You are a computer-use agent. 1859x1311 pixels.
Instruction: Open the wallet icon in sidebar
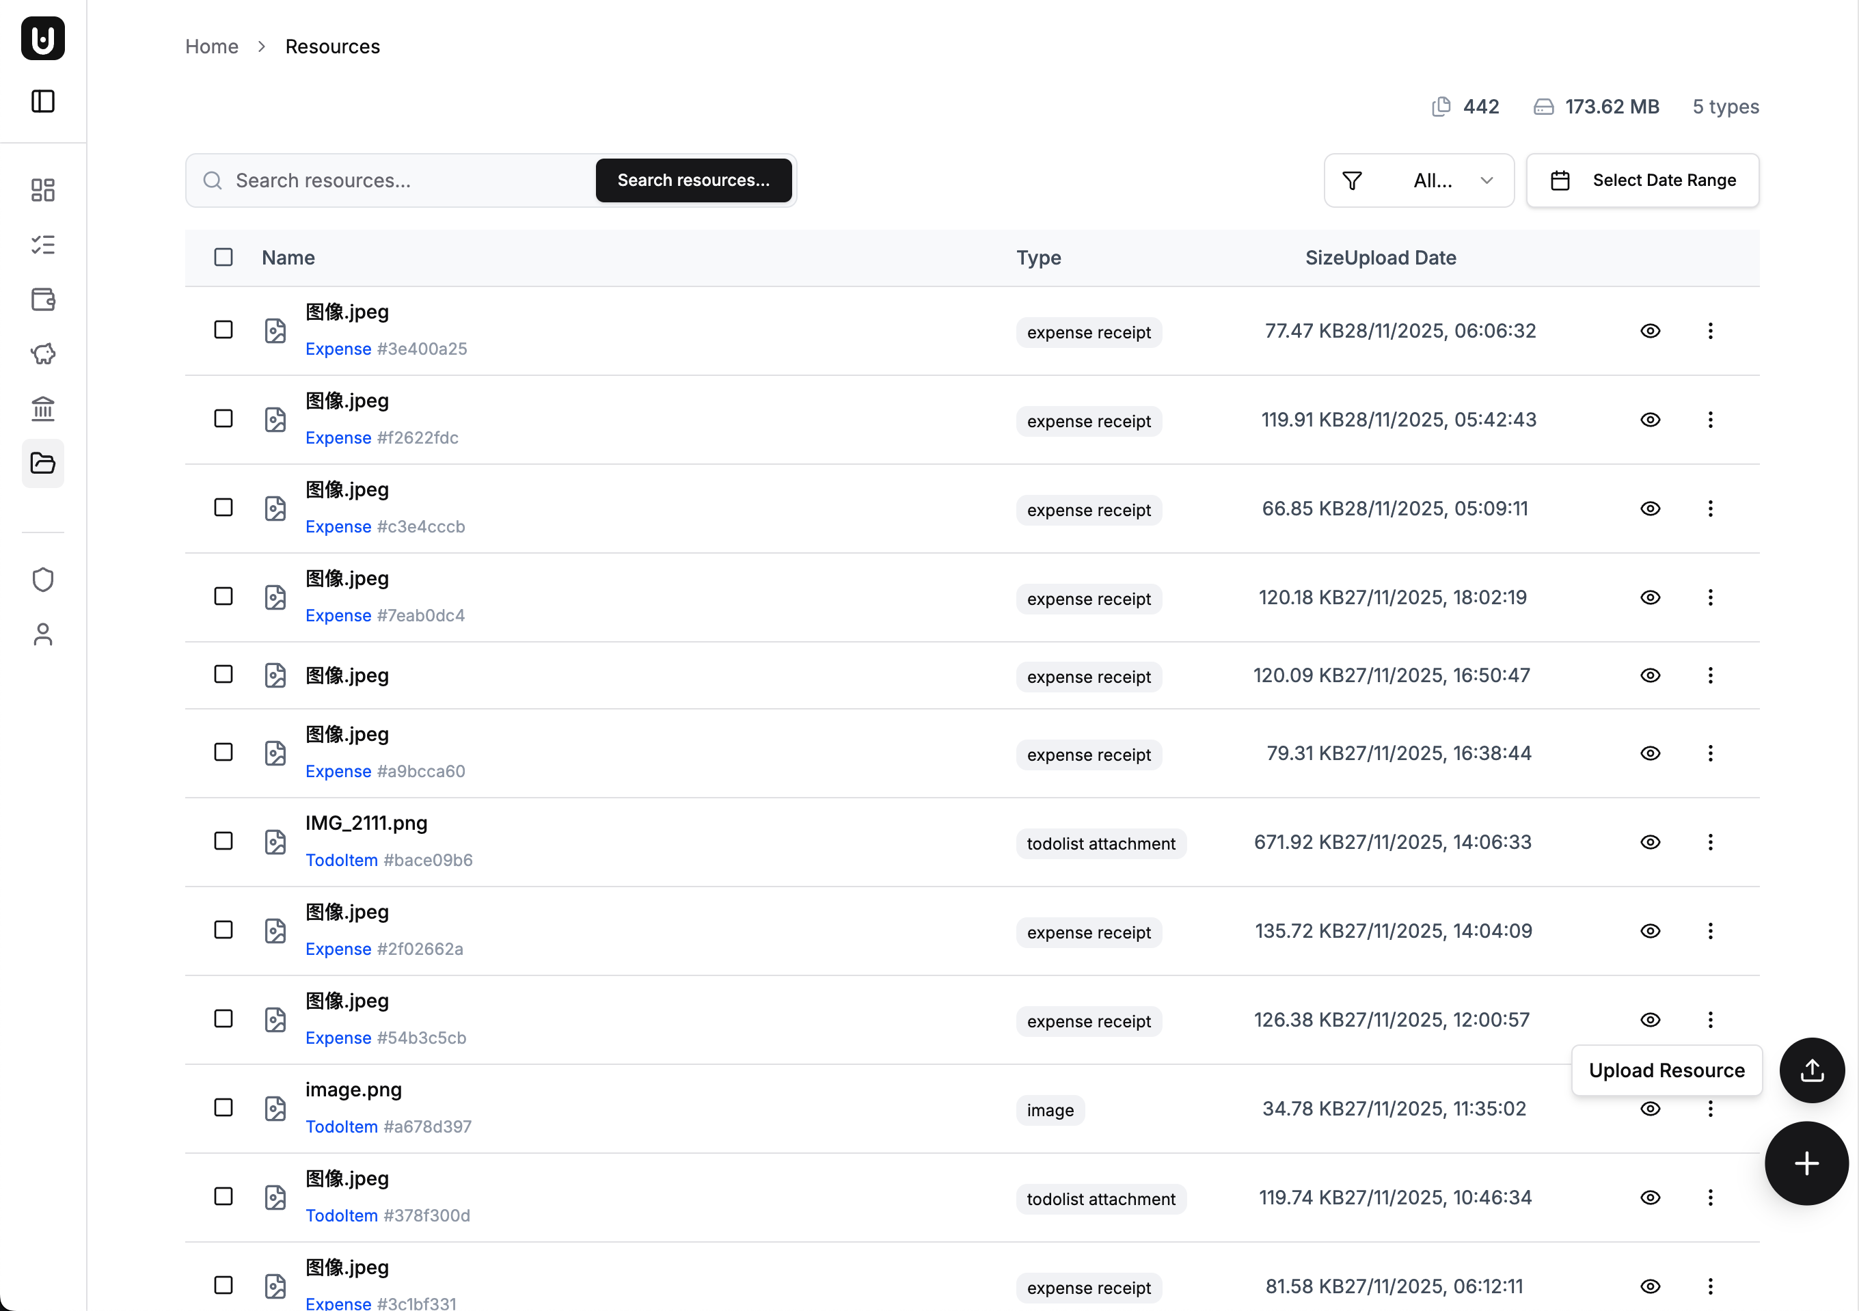click(43, 299)
